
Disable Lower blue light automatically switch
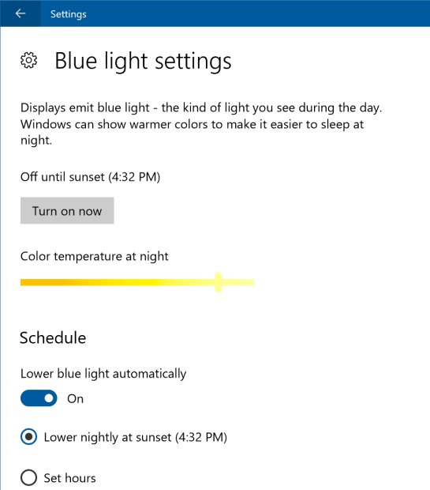pos(39,398)
